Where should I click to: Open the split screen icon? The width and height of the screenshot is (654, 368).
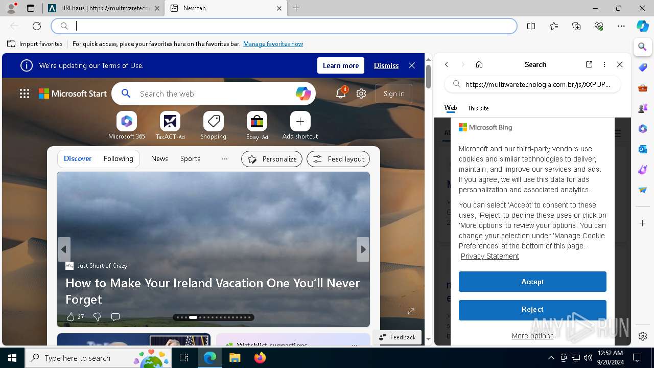[531, 26]
